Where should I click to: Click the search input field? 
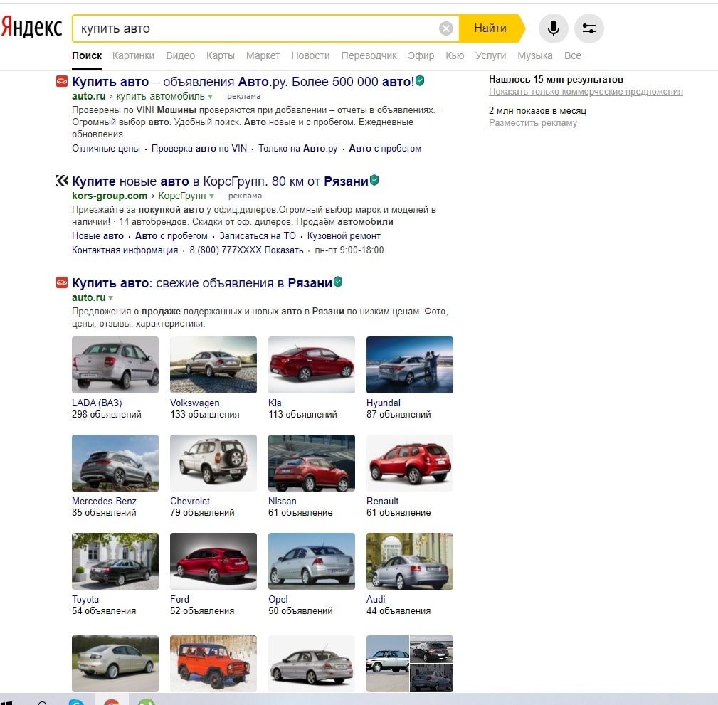tap(256, 28)
